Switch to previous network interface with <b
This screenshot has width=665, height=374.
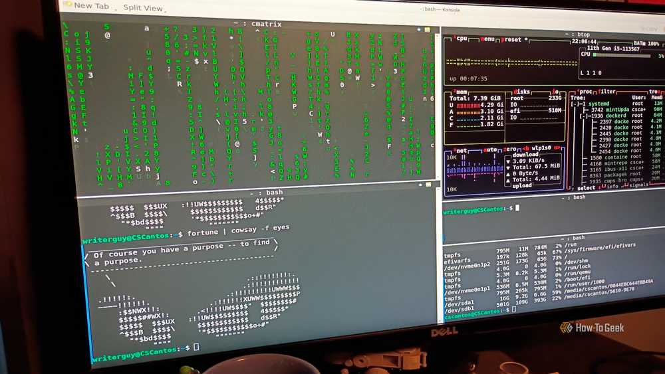[525, 148]
